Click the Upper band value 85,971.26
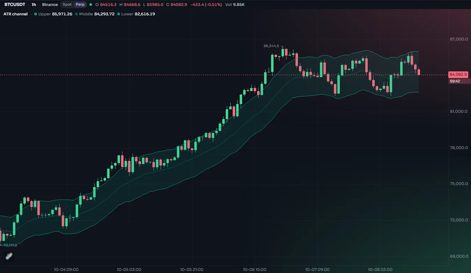Image resolution: width=471 pixels, height=273 pixels. click(x=62, y=14)
